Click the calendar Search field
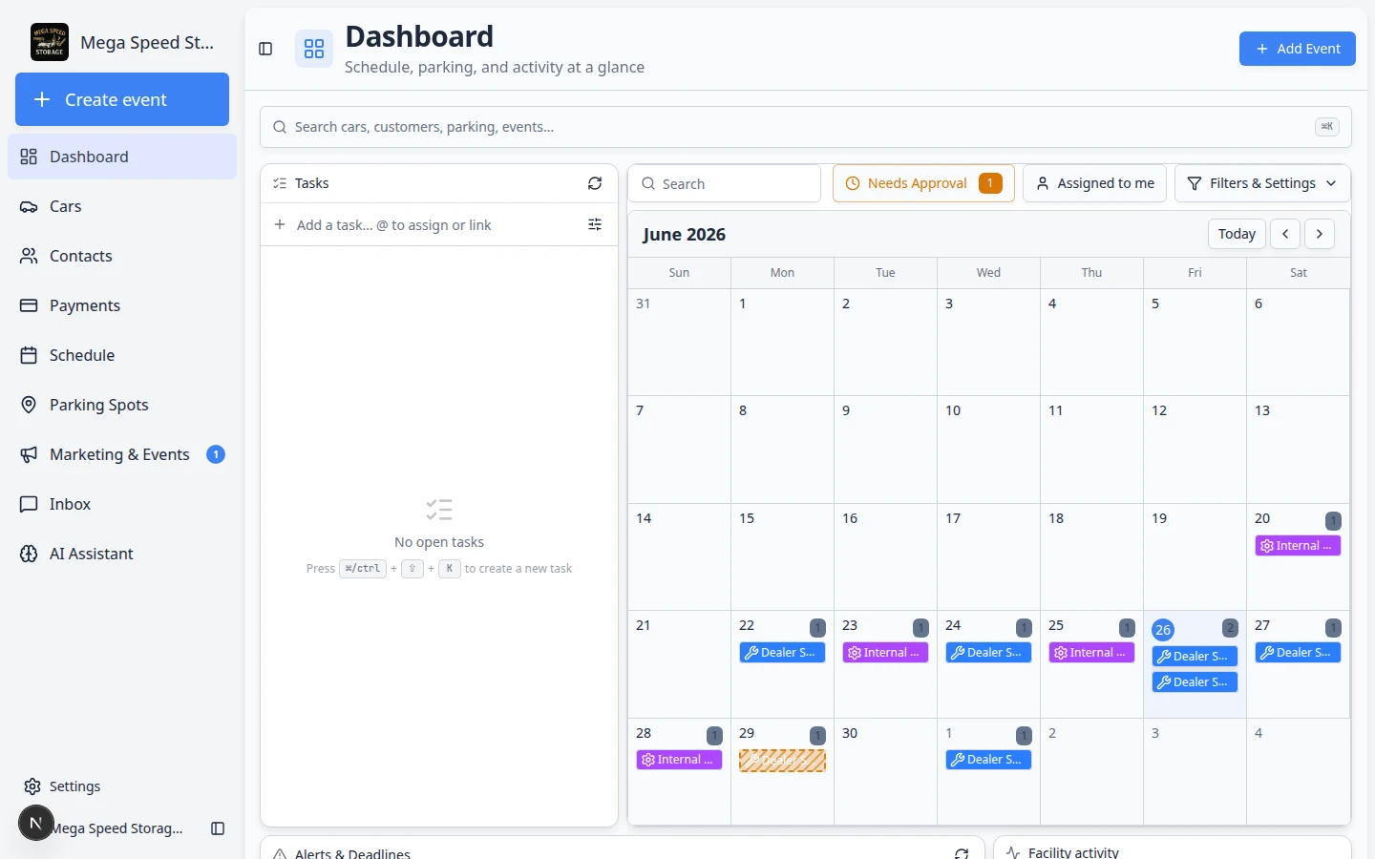The width and height of the screenshot is (1375, 859). point(724,183)
